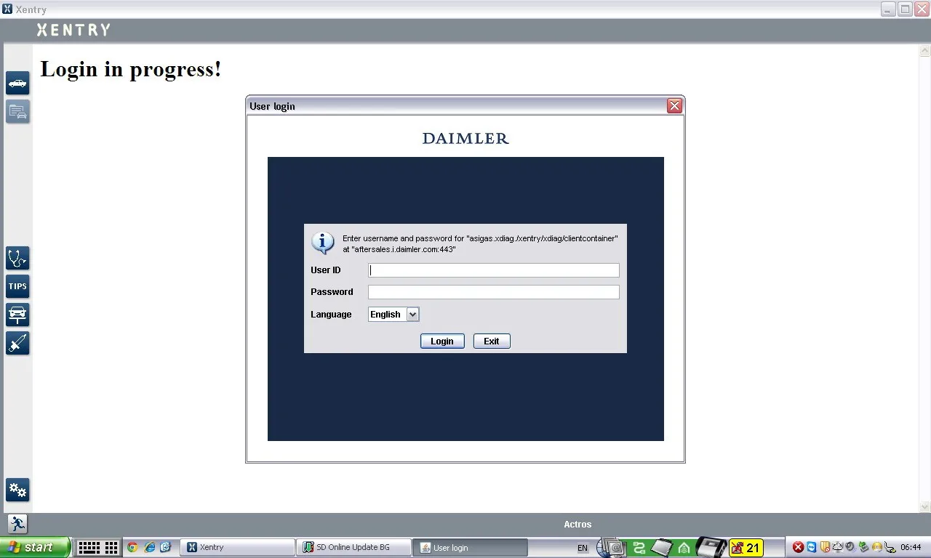
Task: Open the Windows start menu
Action: click(x=35, y=547)
